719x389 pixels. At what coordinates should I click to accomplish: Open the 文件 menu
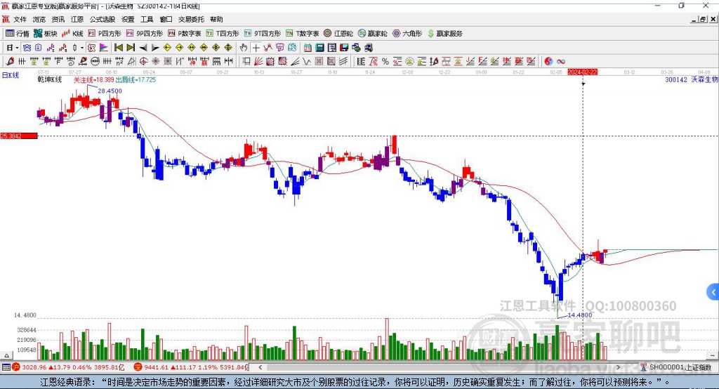[20, 19]
